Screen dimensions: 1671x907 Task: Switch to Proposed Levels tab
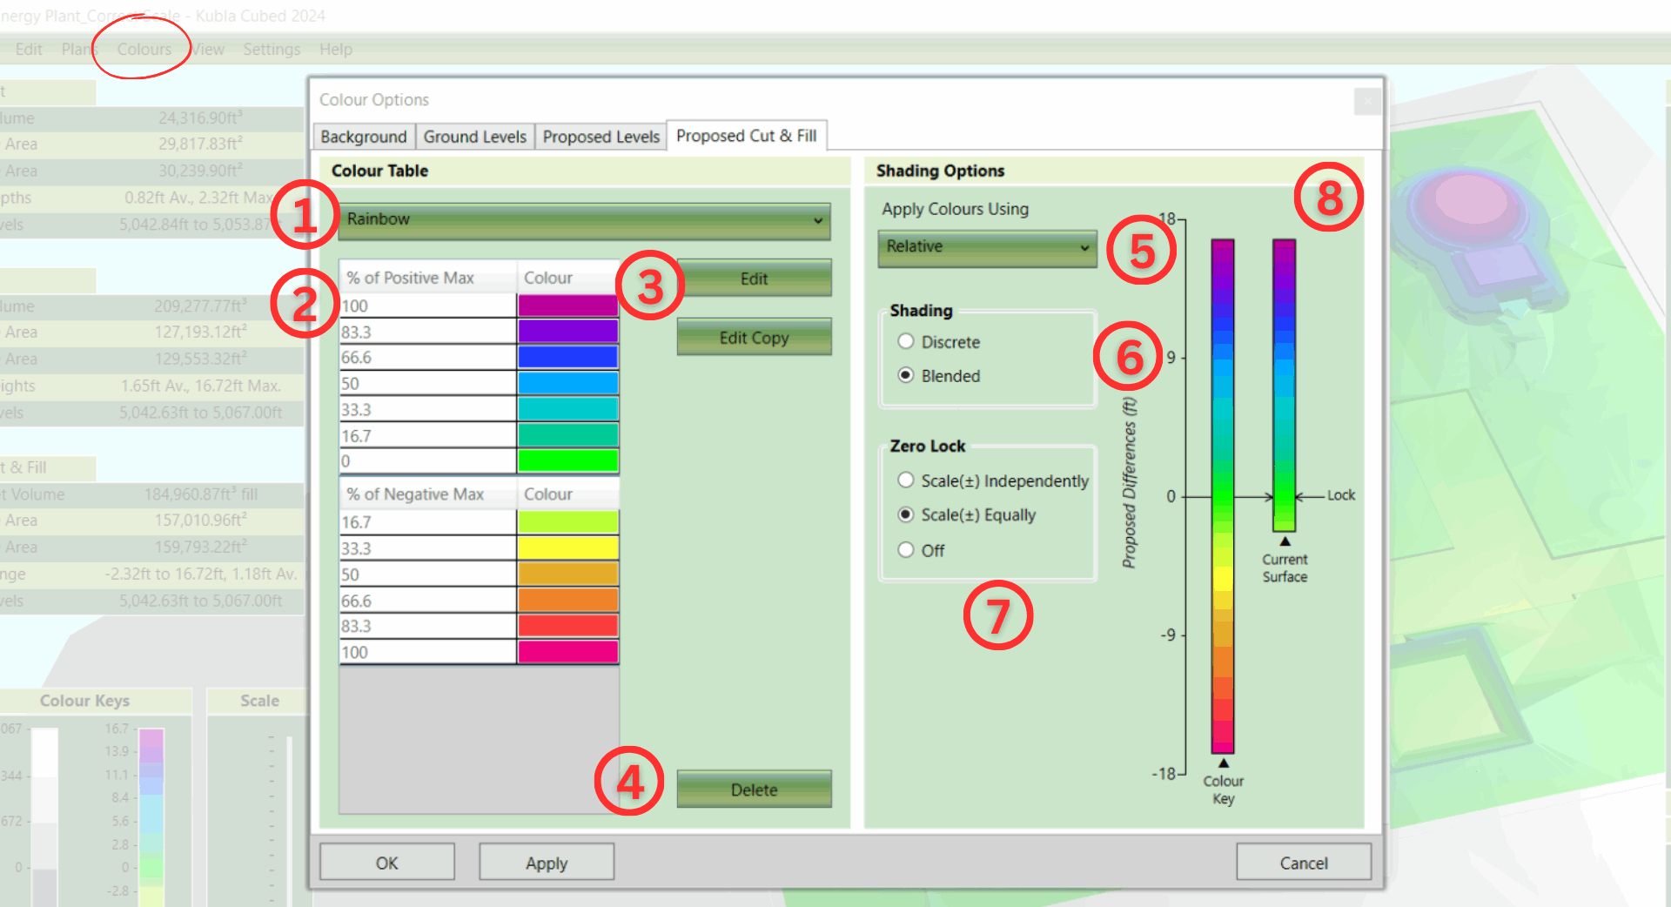[601, 137]
